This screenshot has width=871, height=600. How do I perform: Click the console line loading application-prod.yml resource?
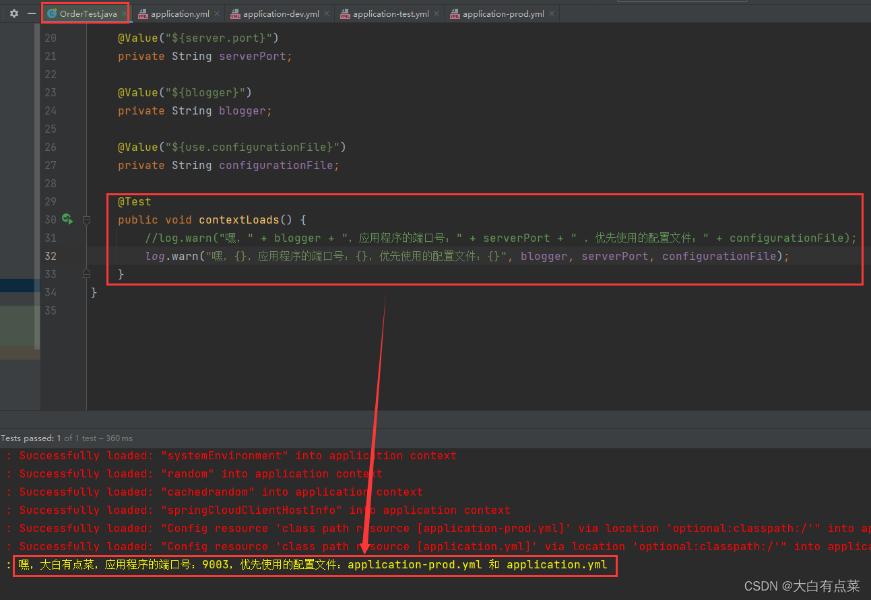[438, 529]
